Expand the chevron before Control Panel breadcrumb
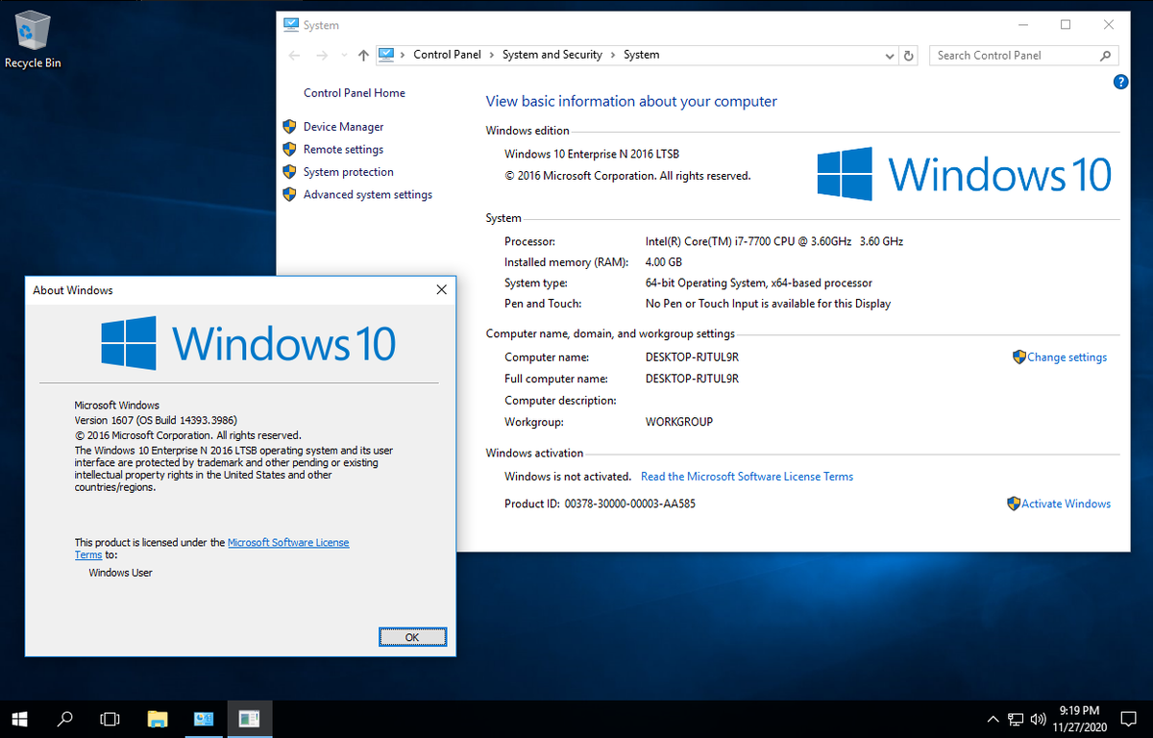This screenshot has width=1153, height=738. pos(403,55)
